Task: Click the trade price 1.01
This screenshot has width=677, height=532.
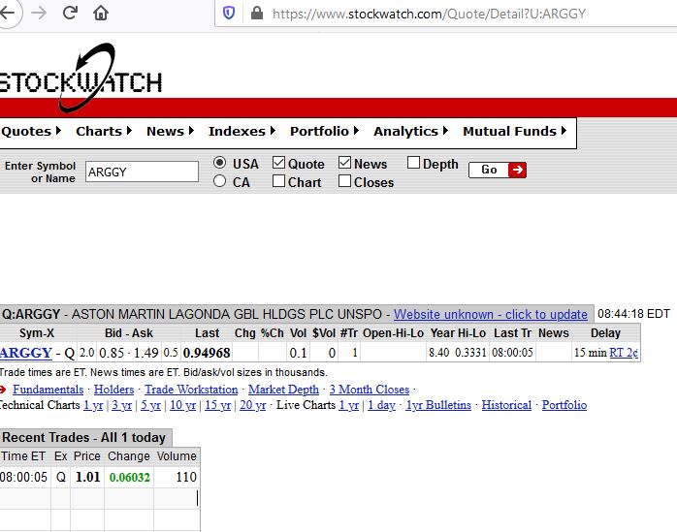Action: pyautogui.click(x=87, y=477)
